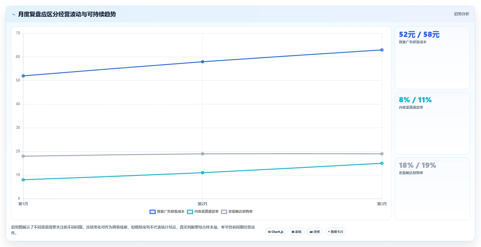Image resolution: width=481 pixels, height=247 pixels.
Task: Open the 数据卡片 chip
Action: 335,232
